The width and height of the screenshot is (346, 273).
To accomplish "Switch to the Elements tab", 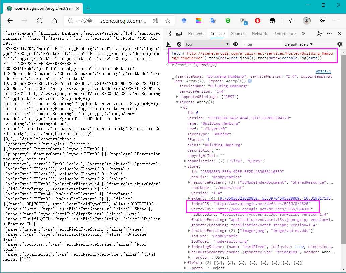I will pyautogui.click(x=196, y=34).
